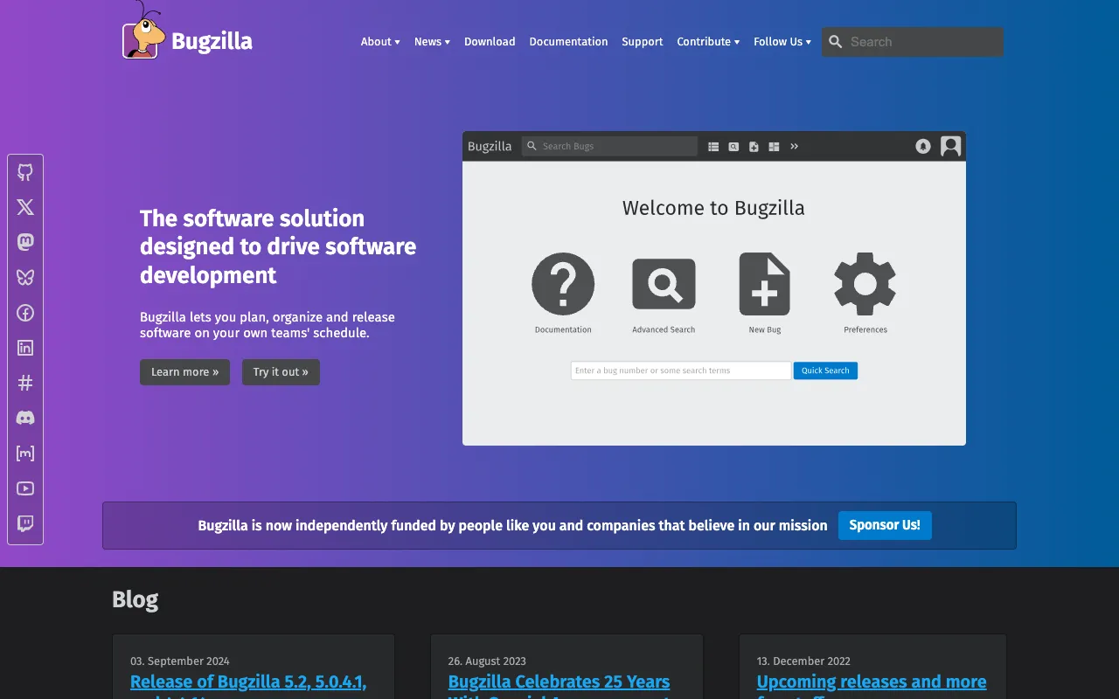Visit Bugzilla's Discord server
This screenshot has width=1119, height=699.
25,418
